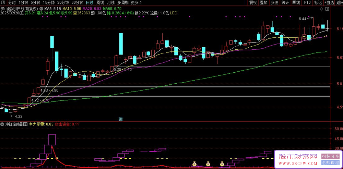Click the 4.32 low price annotation
Viewport: 343px width, 169px height.
19,116
